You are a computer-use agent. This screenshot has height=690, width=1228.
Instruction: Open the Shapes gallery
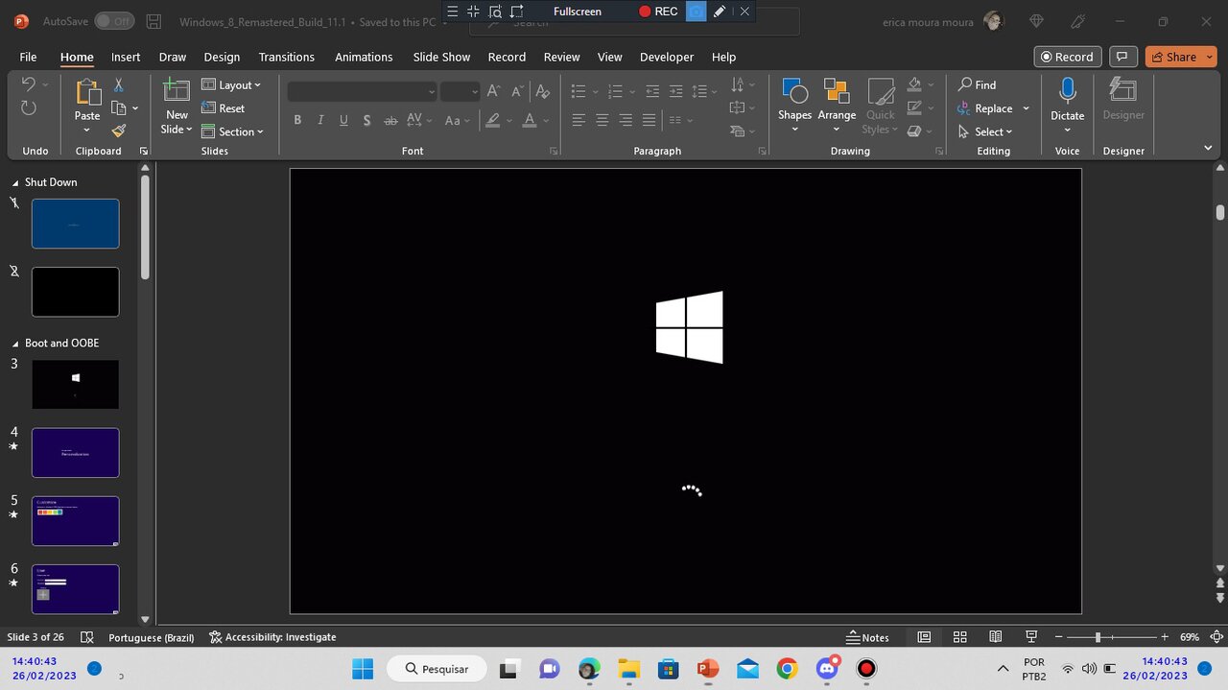tap(794, 106)
